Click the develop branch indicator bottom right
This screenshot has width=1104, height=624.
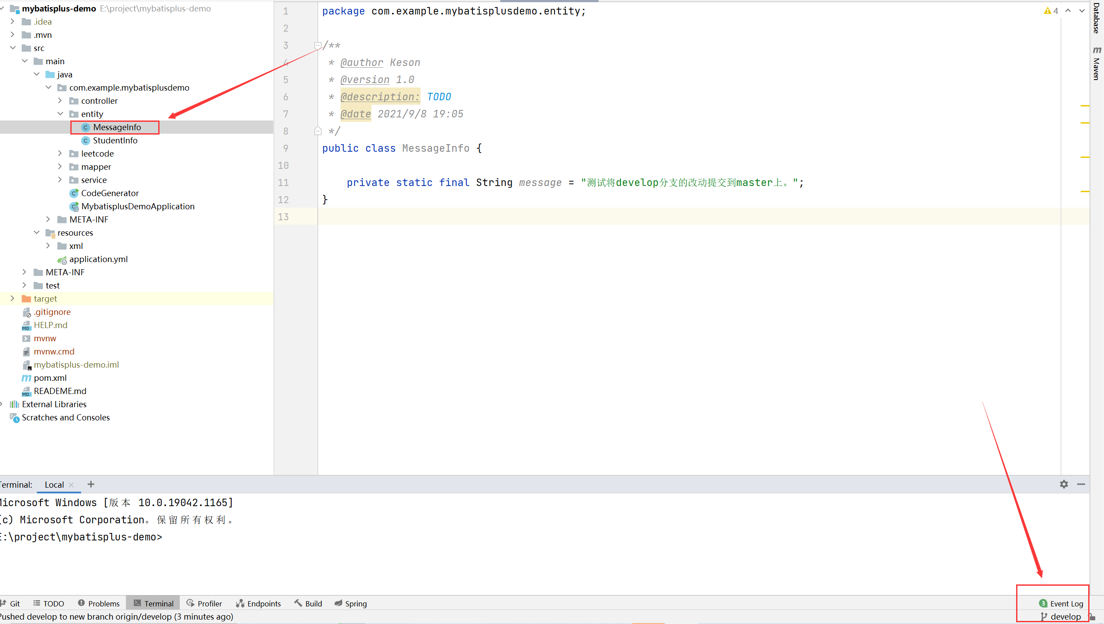(x=1066, y=617)
